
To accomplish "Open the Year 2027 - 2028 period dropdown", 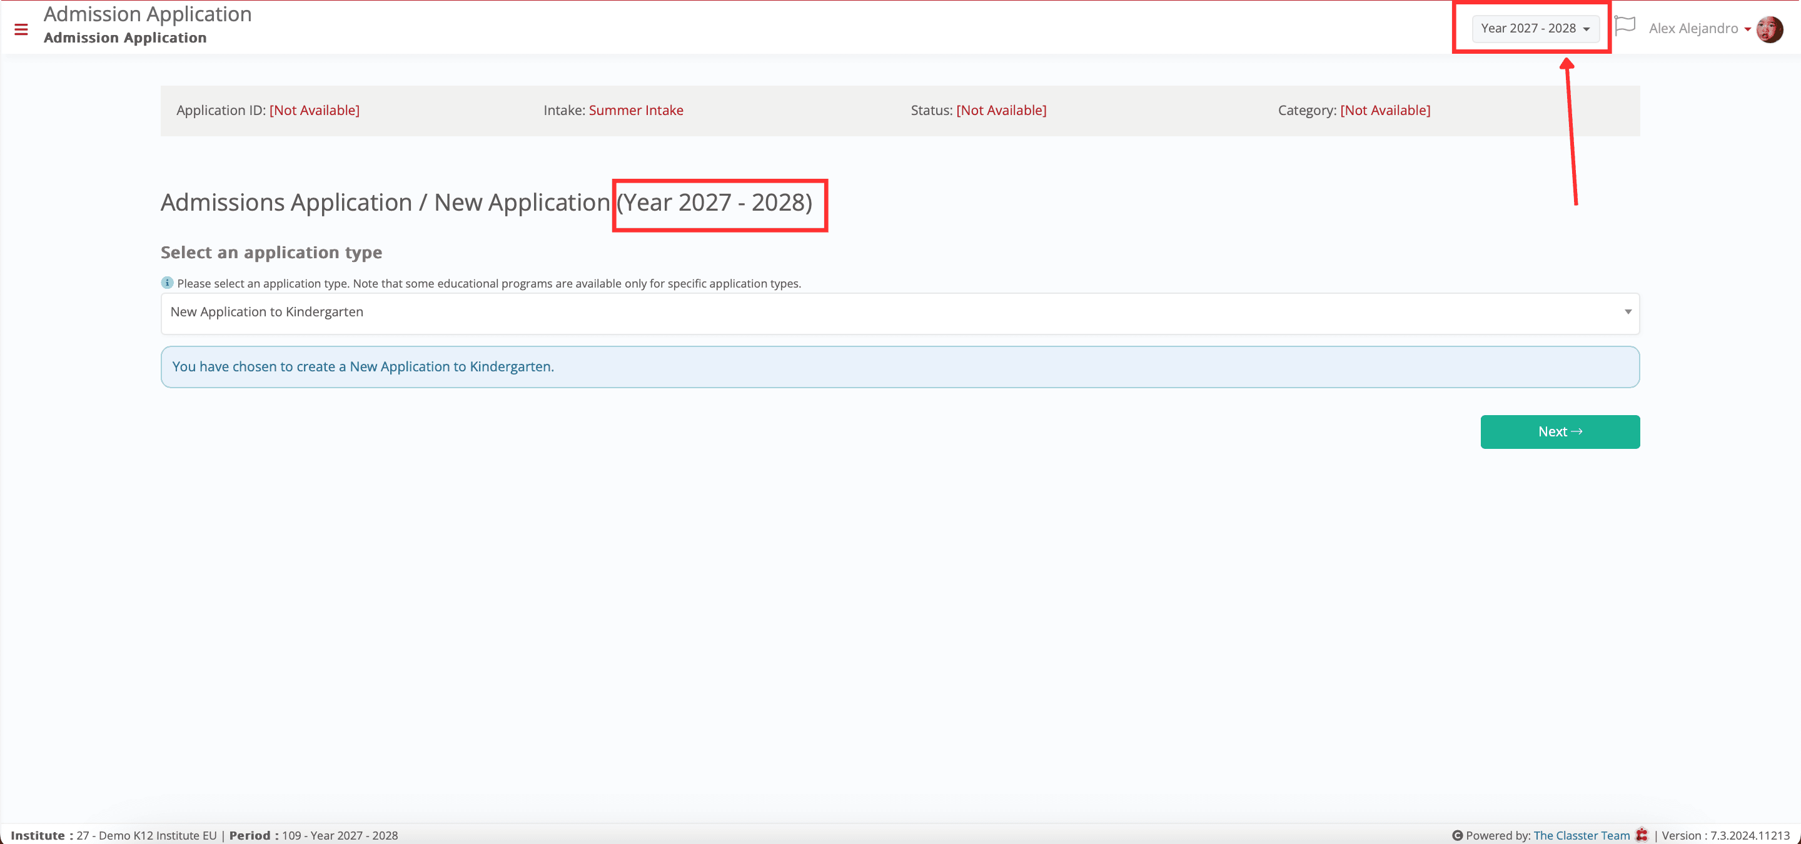I will 1535,29.
